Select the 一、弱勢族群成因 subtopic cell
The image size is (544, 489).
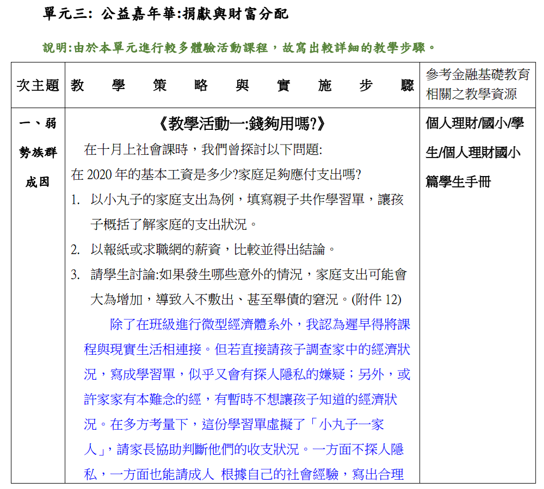tap(38, 153)
